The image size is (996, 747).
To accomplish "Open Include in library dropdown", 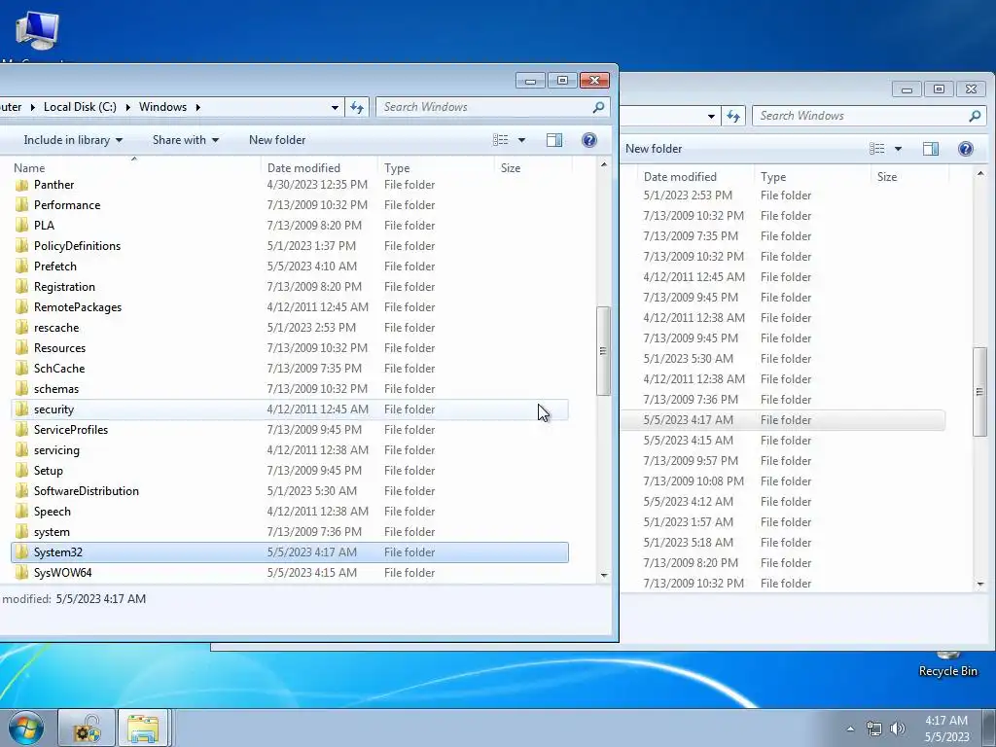I will (x=73, y=140).
